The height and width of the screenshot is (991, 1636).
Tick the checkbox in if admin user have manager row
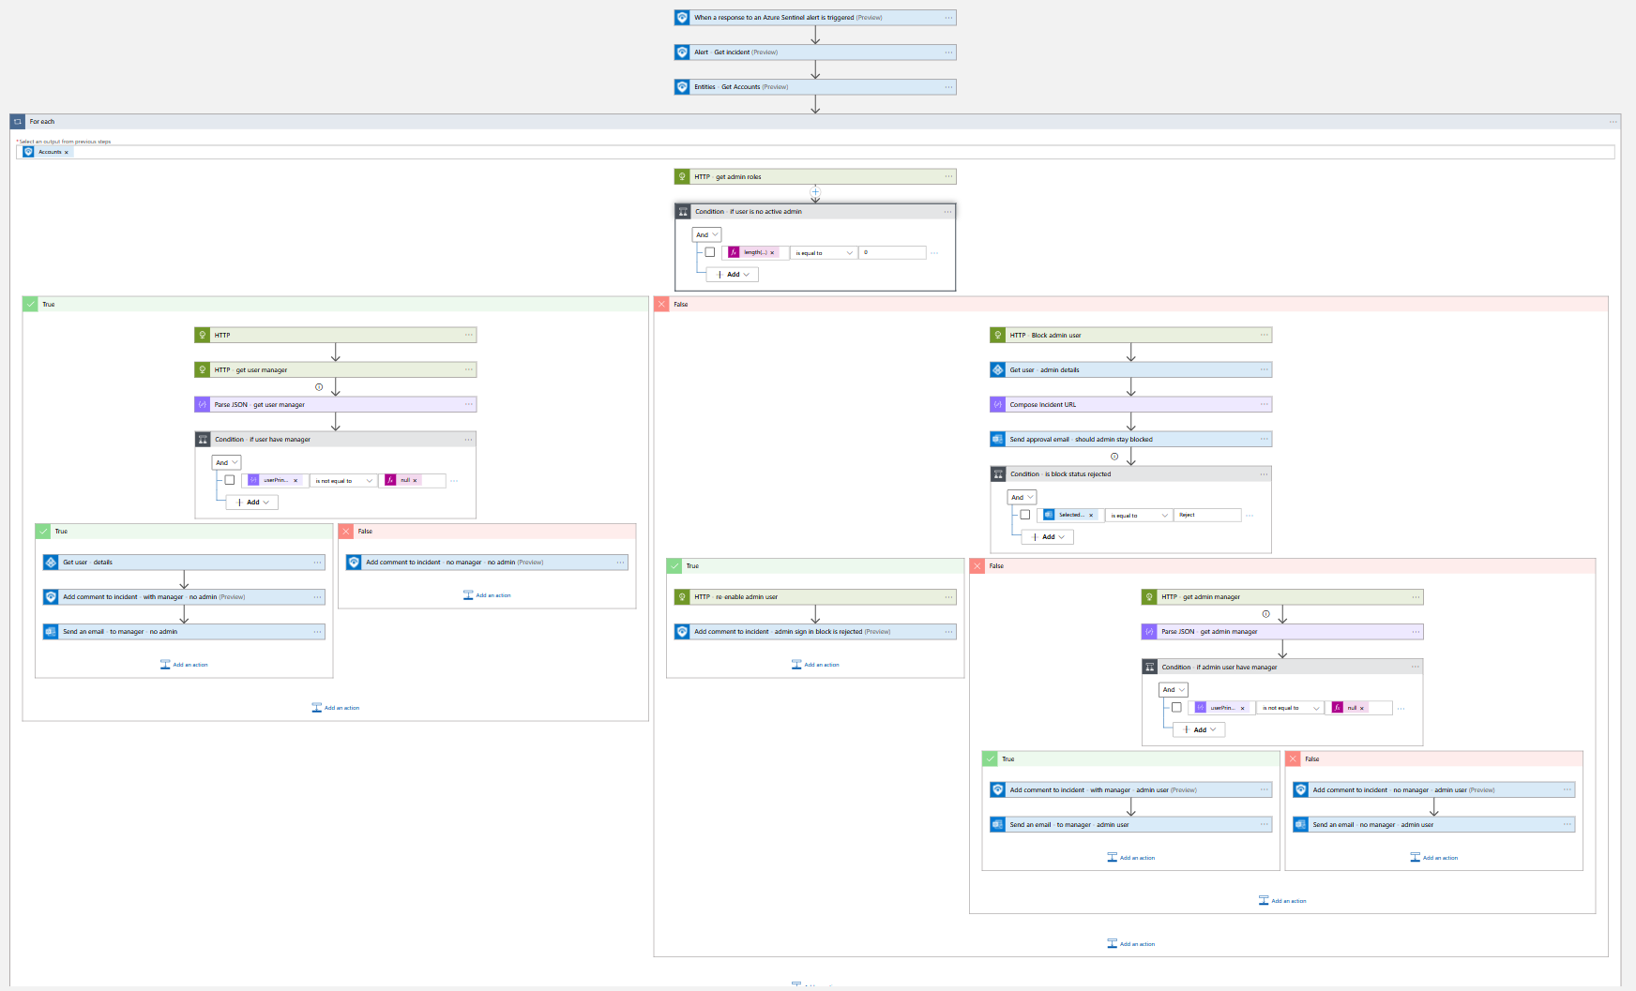(1176, 708)
